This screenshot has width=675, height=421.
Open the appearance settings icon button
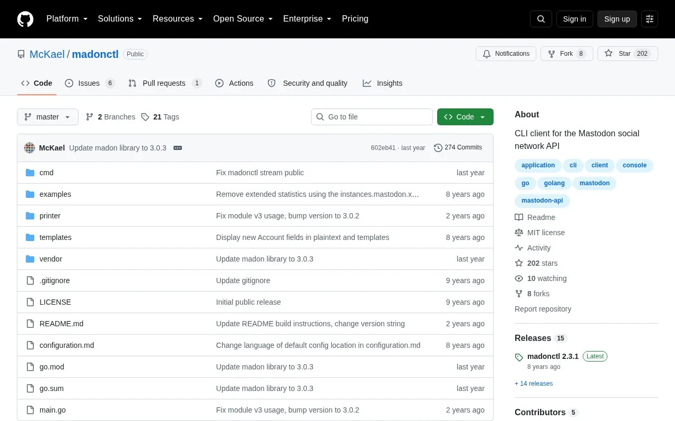coord(650,19)
